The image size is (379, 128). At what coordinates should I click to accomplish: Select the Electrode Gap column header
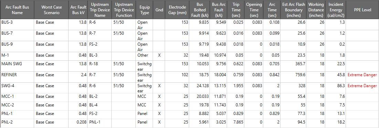pos(177,10)
